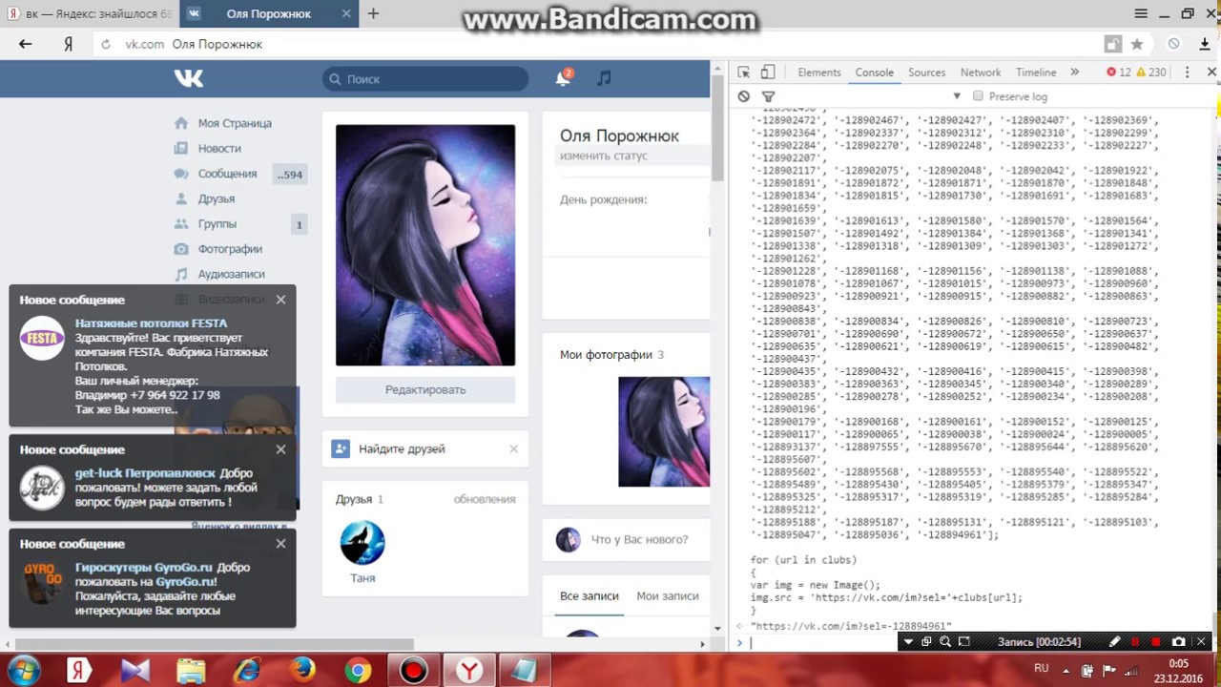Go back with browser arrow
This screenshot has height=687, width=1221.
tap(26, 44)
